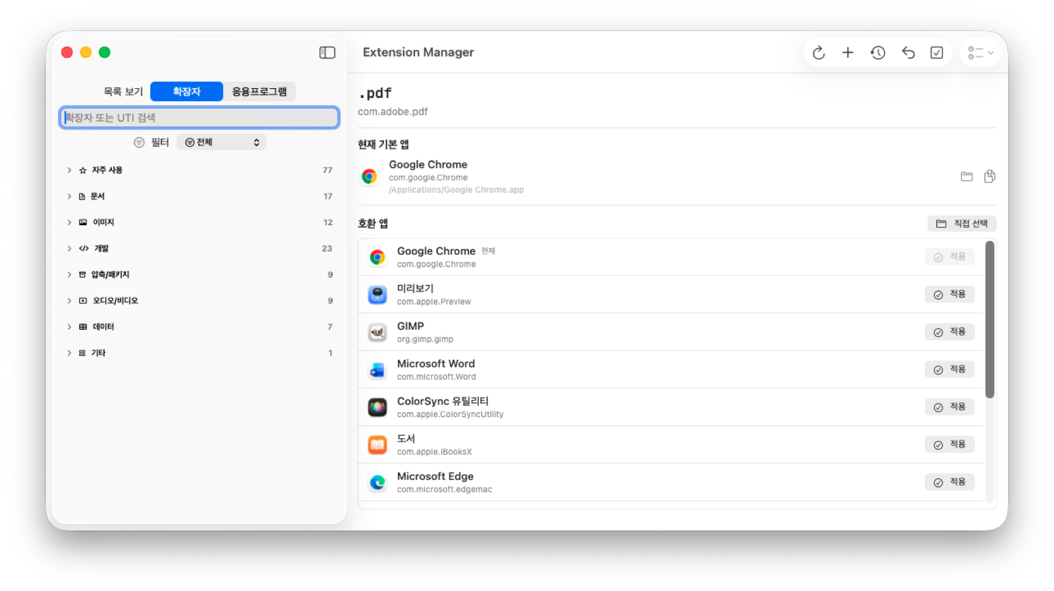Select the 확장자 tab
The height and width of the screenshot is (591, 1054).
click(186, 91)
